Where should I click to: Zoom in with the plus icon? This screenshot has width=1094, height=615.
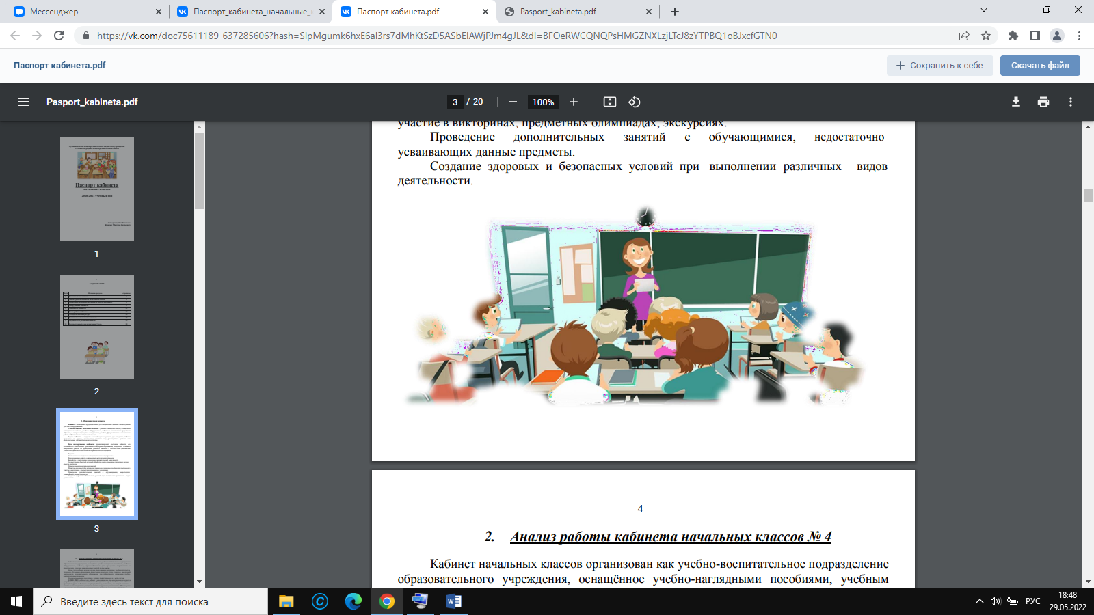pyautogui.click(x=574, y=102)
